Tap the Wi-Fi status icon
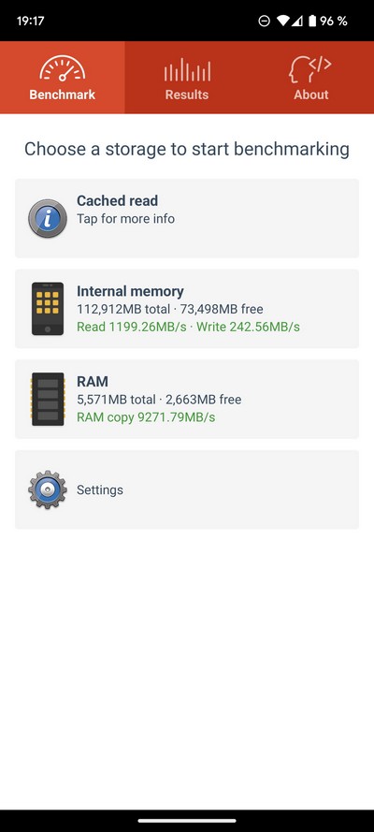 283,21
